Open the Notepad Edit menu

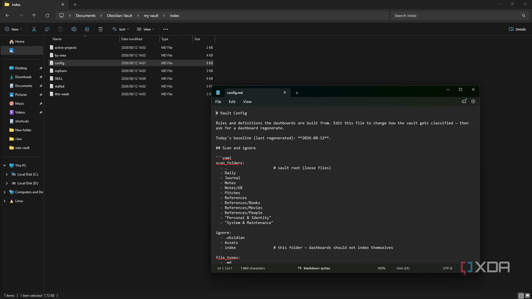pyautogui.click(x=232, y=102)
